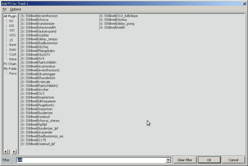The width and height of the screenshot is (248, 166).
Task: Select JS: SStillwell/rbj1073 plugin
Action: pos(35,55)
